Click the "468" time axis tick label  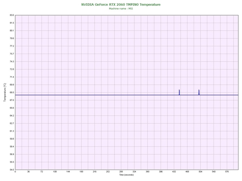coord(187,172)
